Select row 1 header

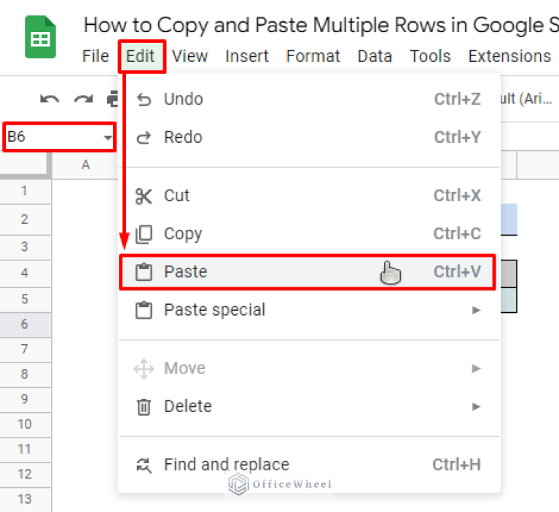(24, 191)
